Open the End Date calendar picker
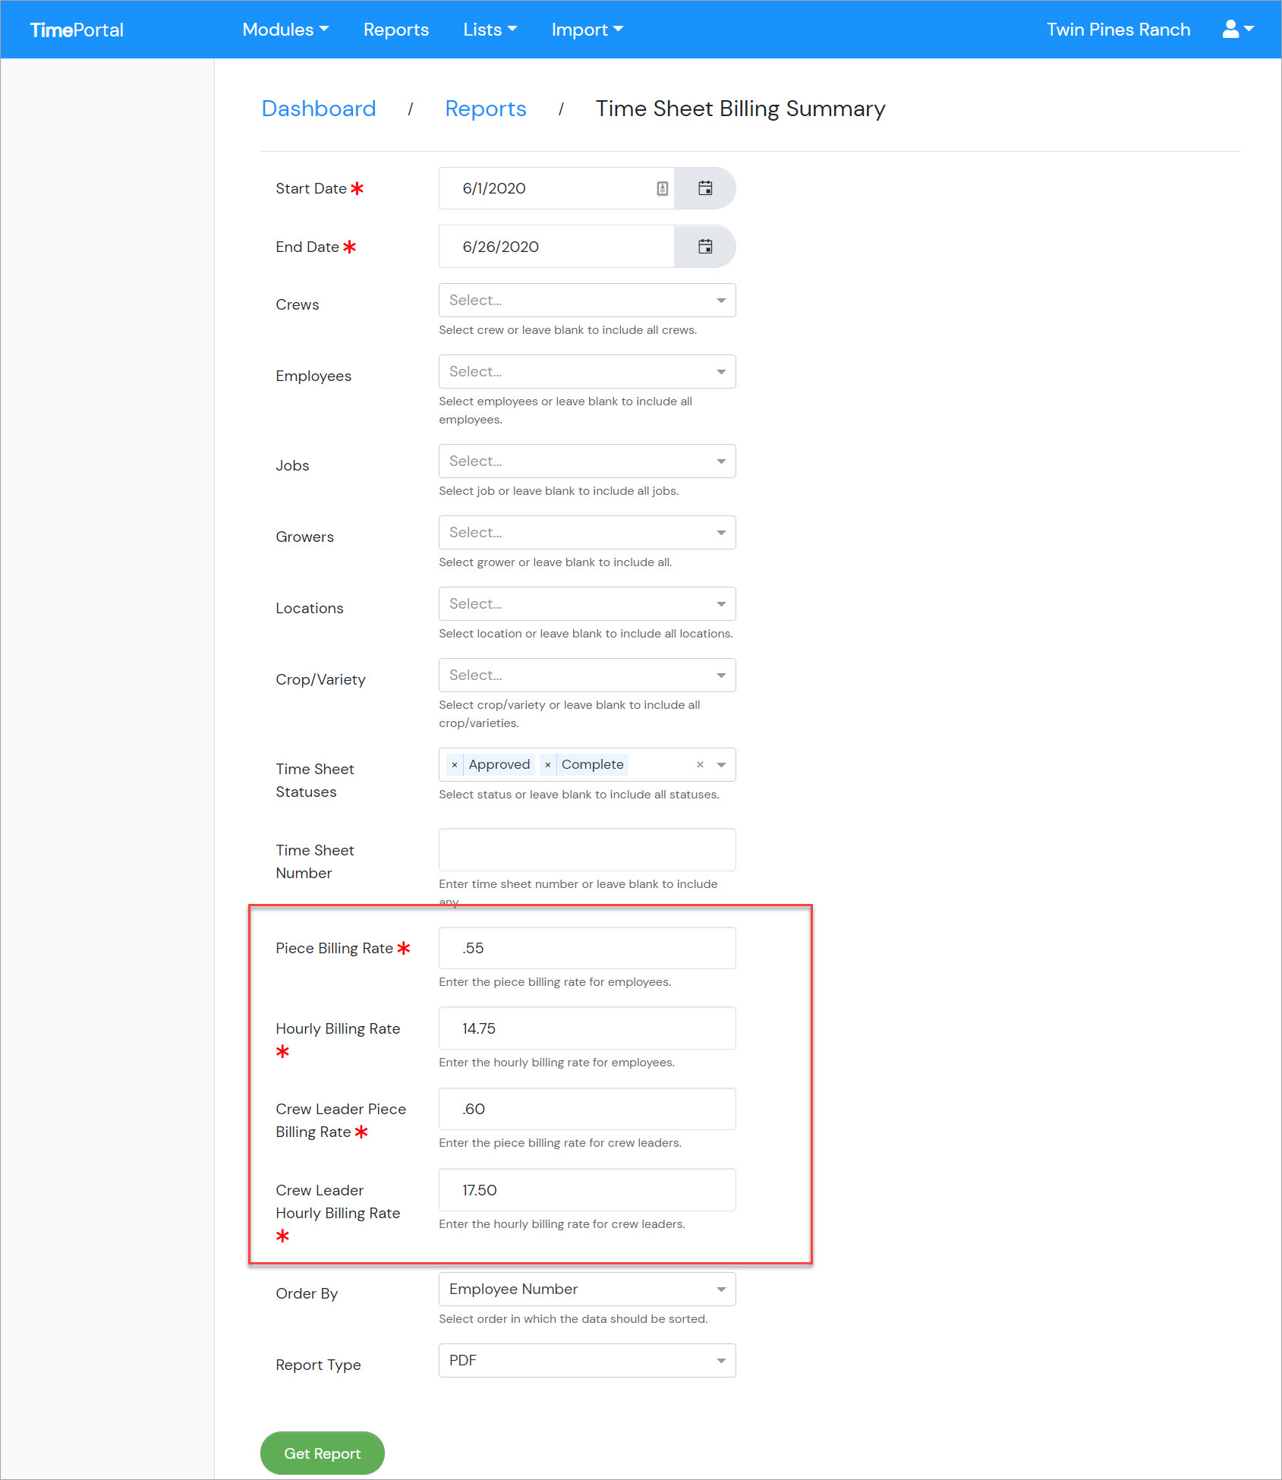The width and height of the screenshot is (1282, 1480). tap(705, 247)
